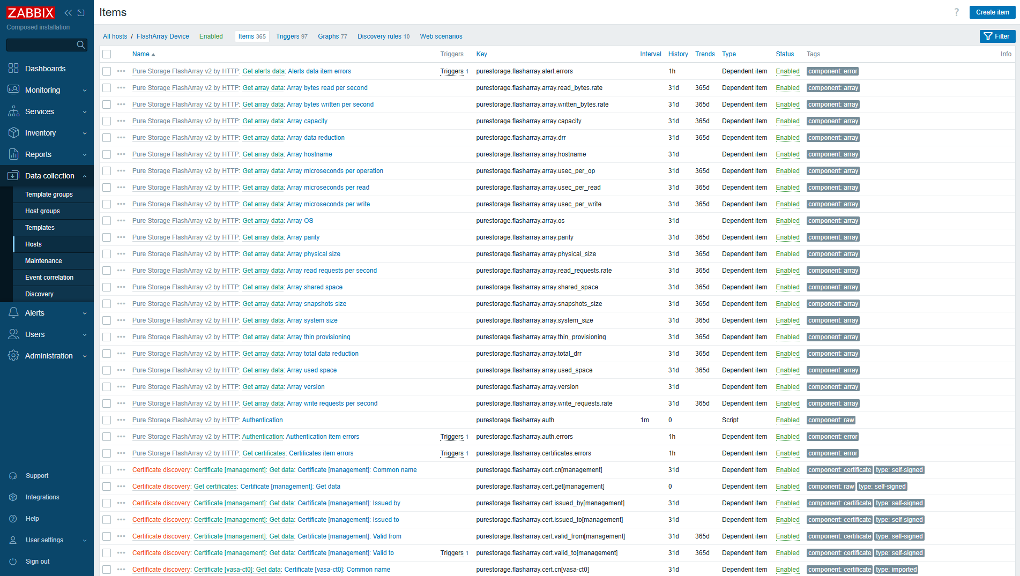The image size is (1020, 576).
Task: Click the Sign out power icon
Action: tap(13, 562)
